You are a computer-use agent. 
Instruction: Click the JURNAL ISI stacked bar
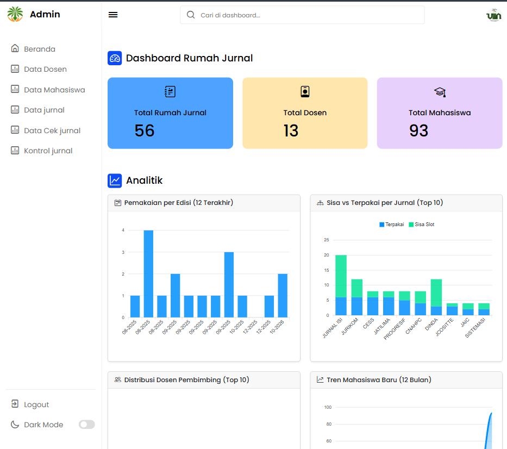click(x=341, y=285)
